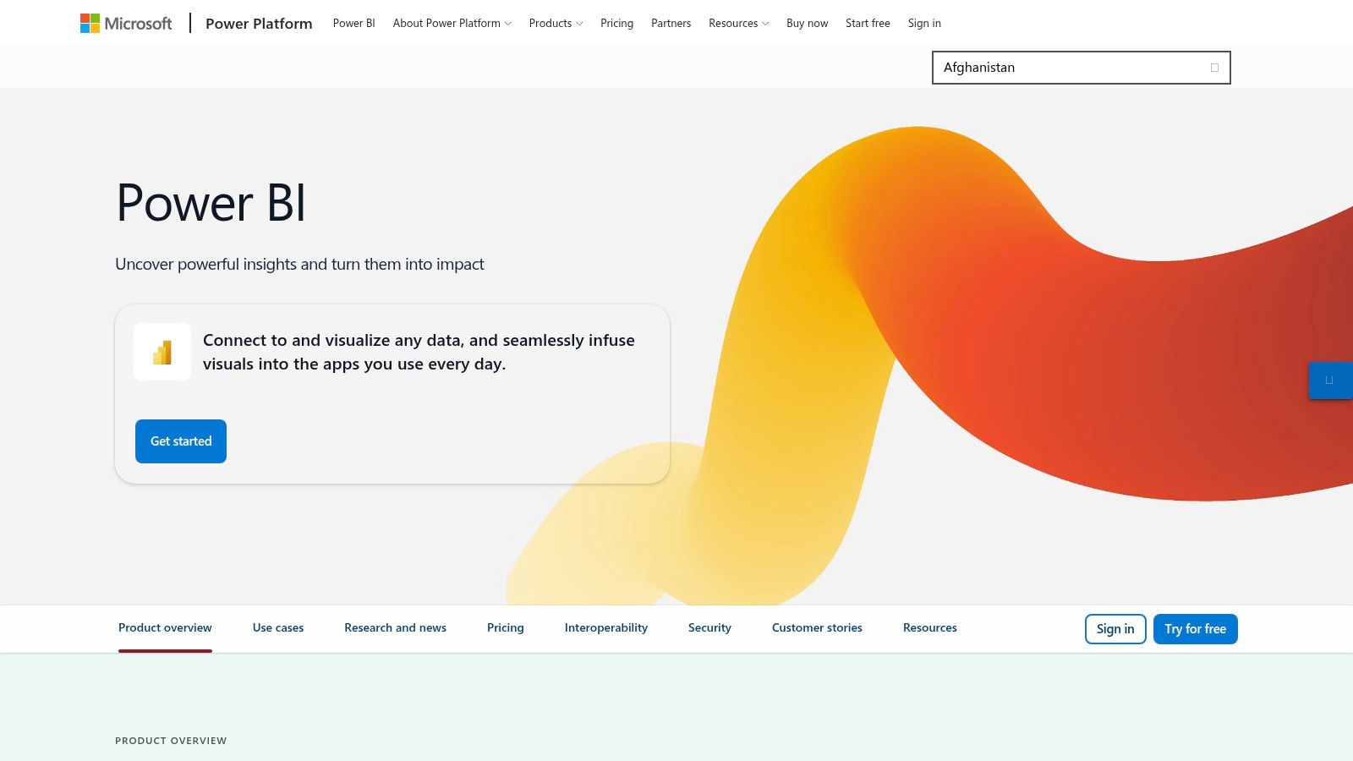Click the Get started button
This screenshot has width=1353, height=761.
pos(180,441)
